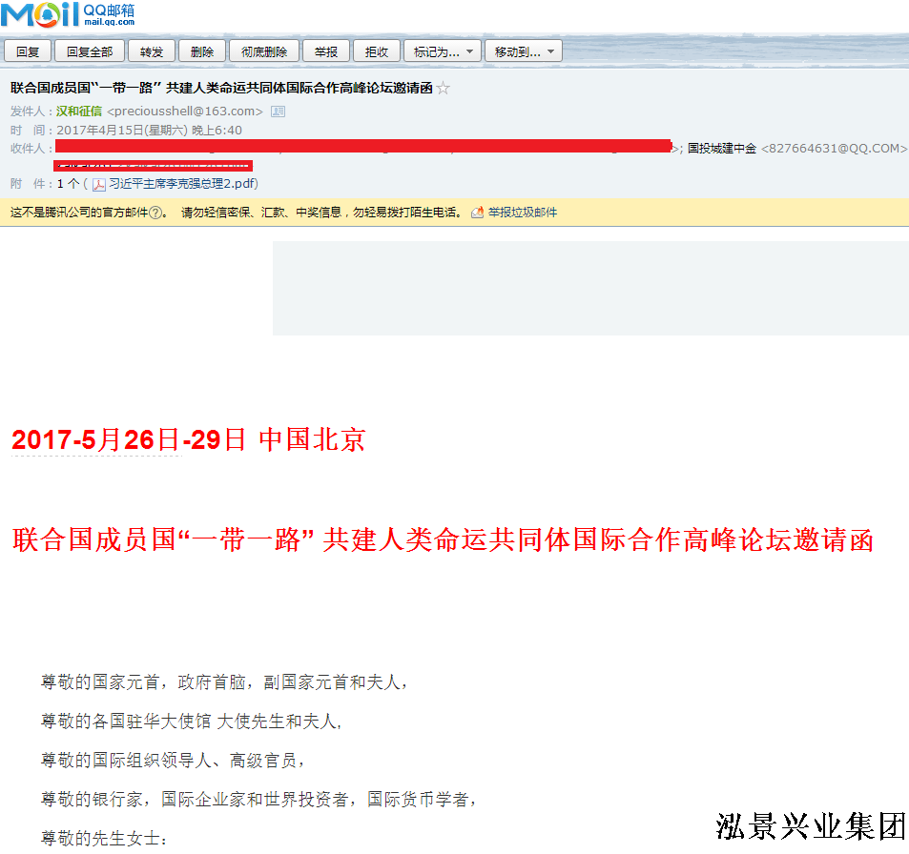Image resolution: width=909 pixels, height=854 pixels.
Task: Click the 举报 (Report) toolbar button
Action: 326,51
